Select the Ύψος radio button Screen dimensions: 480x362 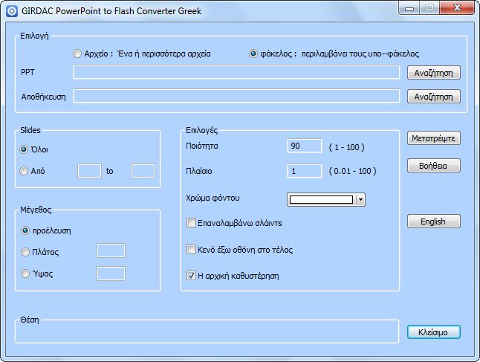click(x=25, y=274)
